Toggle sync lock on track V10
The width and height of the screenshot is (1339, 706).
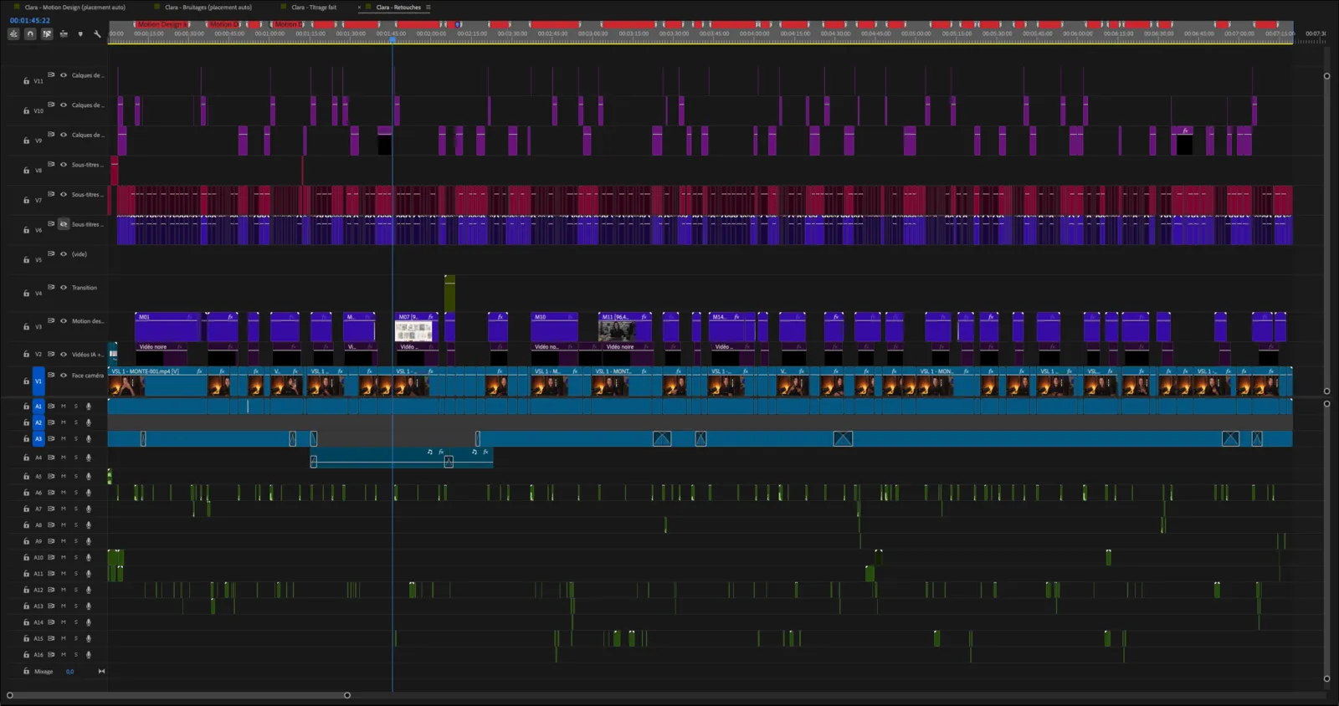(51, 105)
